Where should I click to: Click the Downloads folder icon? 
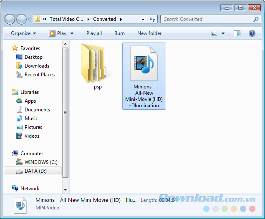pyautogui.click(x=19, y=66)
